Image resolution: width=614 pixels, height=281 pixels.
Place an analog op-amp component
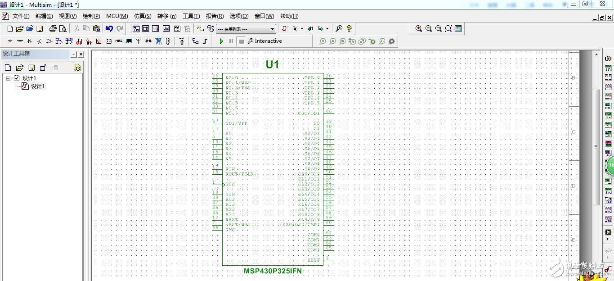[x=49, y=41]
